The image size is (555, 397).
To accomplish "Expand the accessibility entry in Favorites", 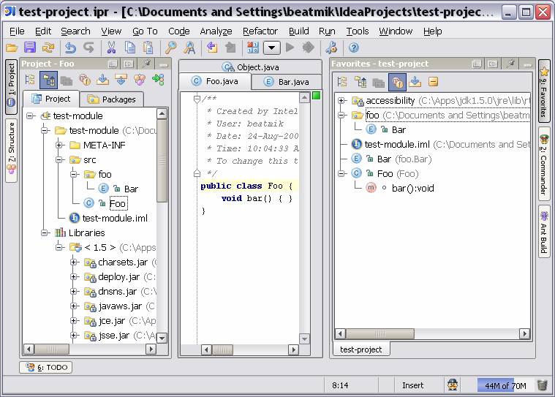I will [341, 100].
